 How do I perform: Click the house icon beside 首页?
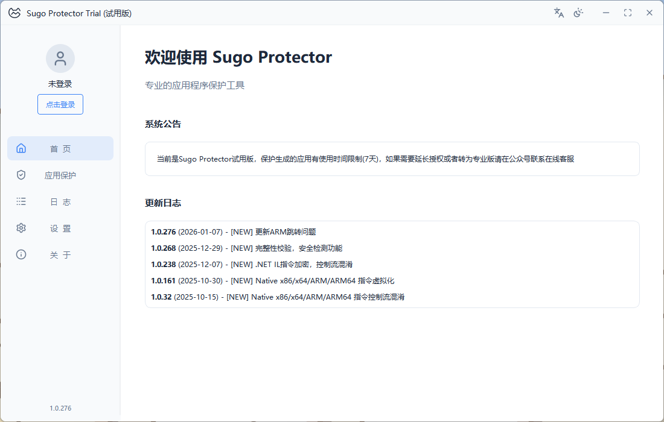click(x=21, y=148)
